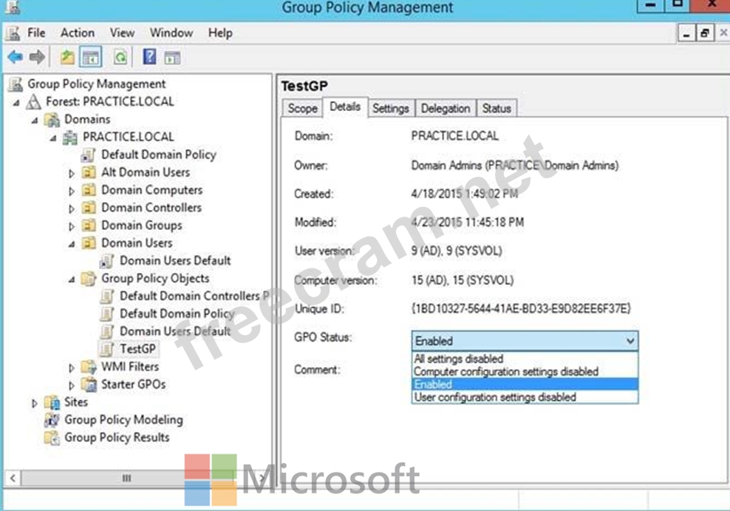This screenshot has height=511, width=730.
Task: Click the tree pane horizontal scrollbar thumb
Action: point(126,478)
